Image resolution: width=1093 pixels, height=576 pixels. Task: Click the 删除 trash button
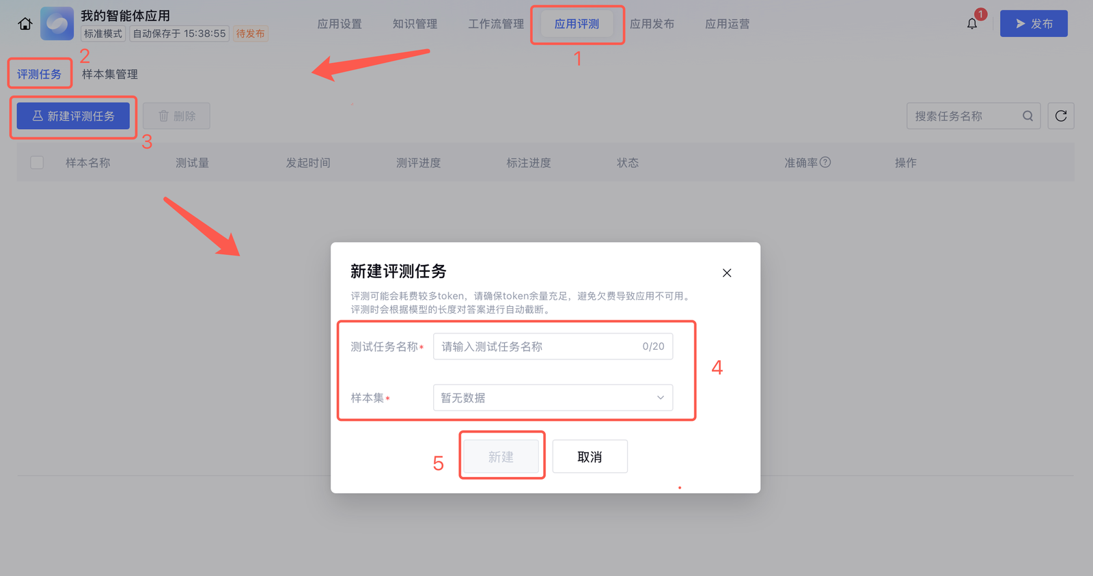click(176, 116)
